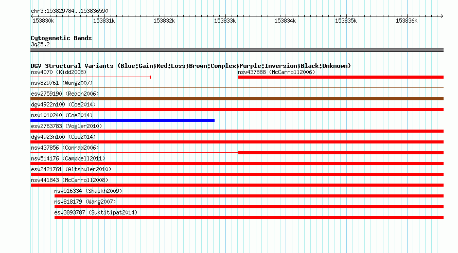Open the nsv514176 (Campbell2011) label
The width and height of the screenshot is (458, 253).
click(68, 158)
